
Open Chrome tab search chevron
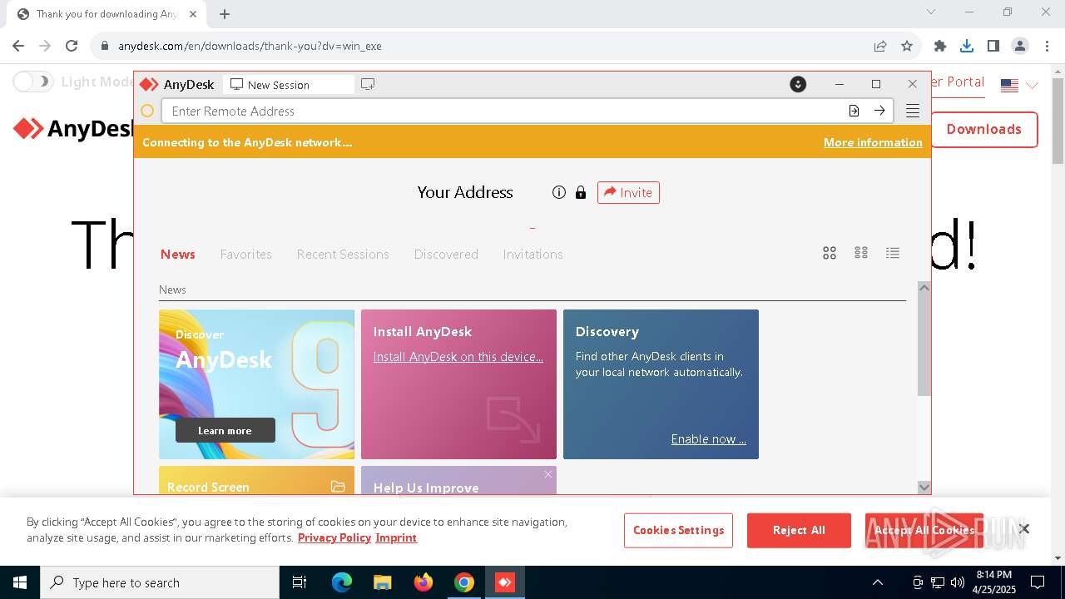pos(931,12)
